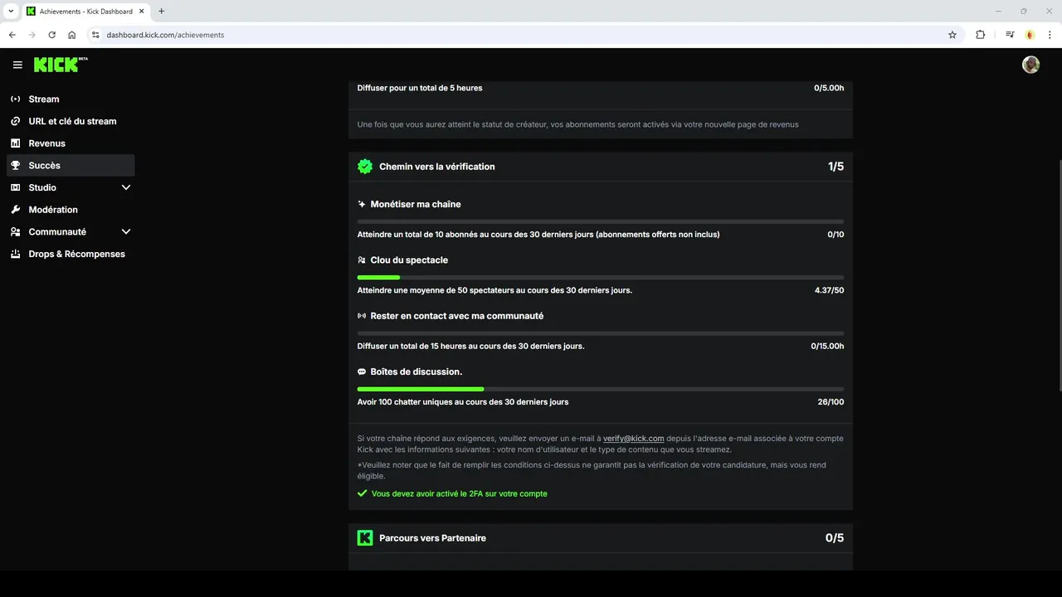Open the browser home page
Viewport: 1062px width, 597px height.
point(72,35)
